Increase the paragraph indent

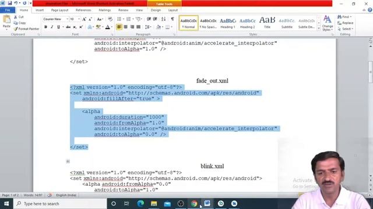pos(155,19)
